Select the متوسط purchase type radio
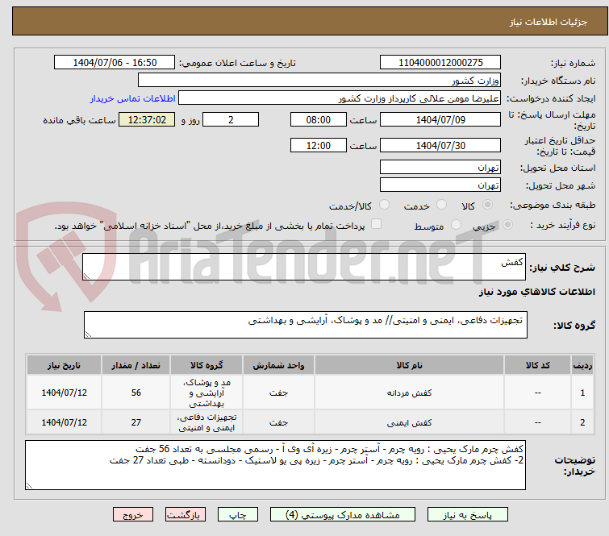The height and width of the screenshot is (536, 609). coord(456,225)
